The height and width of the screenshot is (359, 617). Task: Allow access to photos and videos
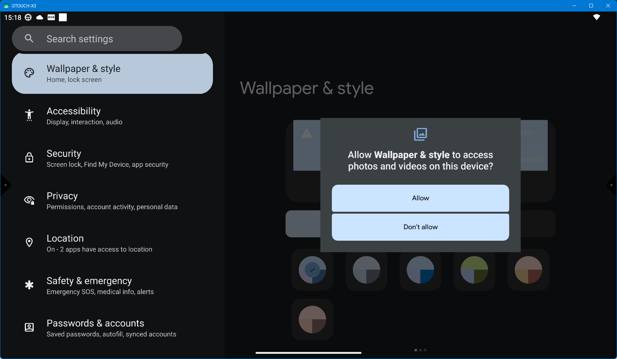[x=420, y=198]
